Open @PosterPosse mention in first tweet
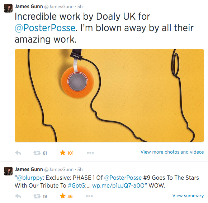Screen dimensions: 208x203 point(45,28)
